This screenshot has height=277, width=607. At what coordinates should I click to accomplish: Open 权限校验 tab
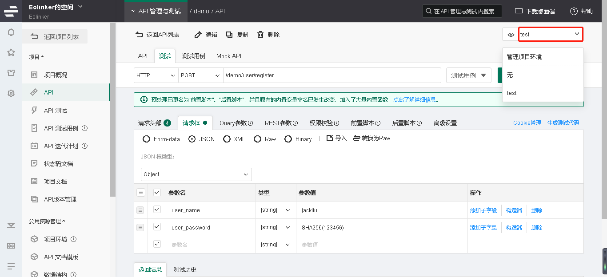tap(324, 123)
